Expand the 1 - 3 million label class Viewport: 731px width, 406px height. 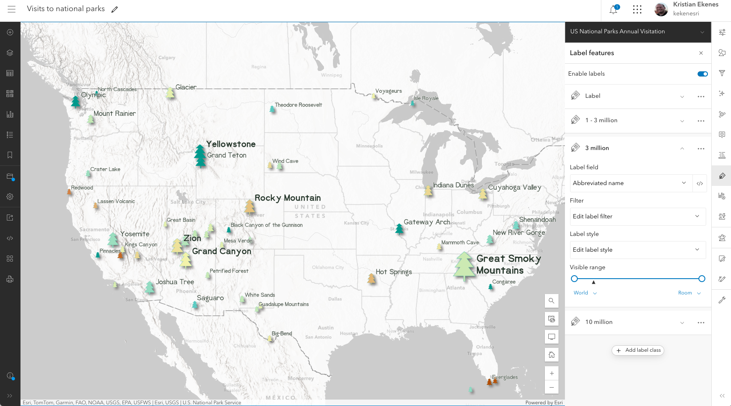[x=682, y=121]
